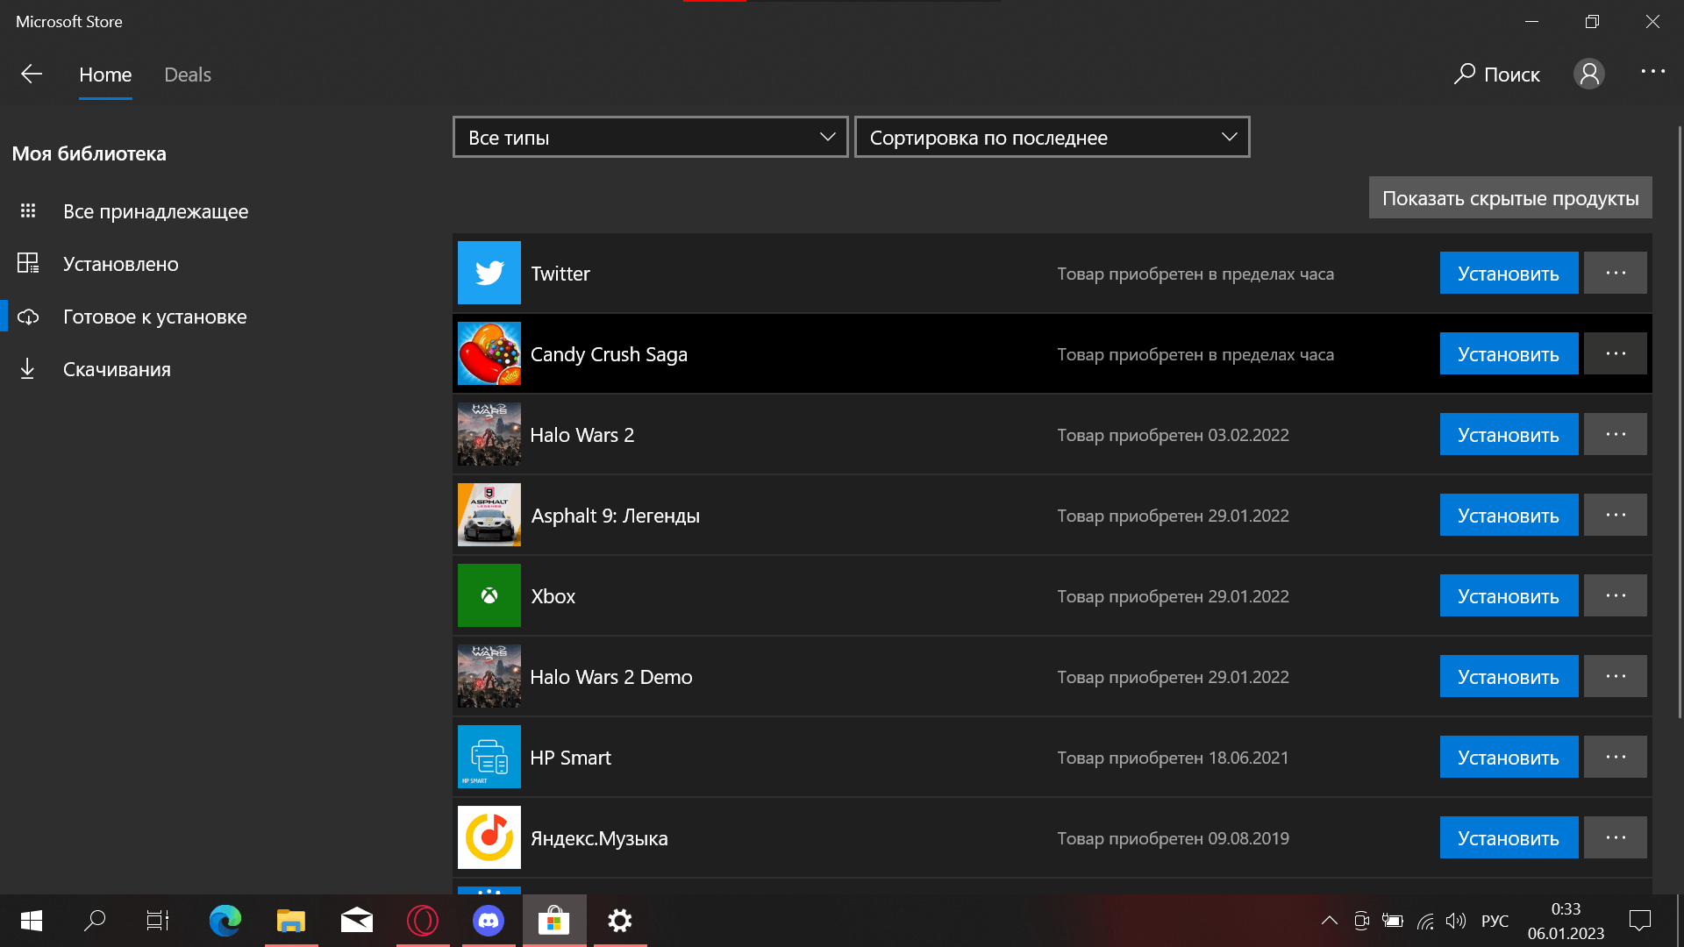The width and height of the screenshot is (1684, 947).
Task: Open the Сортировка по последнее dropdown
Action: click(1052, 137)
